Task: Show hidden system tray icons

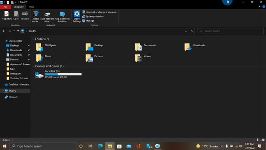Action: pos(222,146)
